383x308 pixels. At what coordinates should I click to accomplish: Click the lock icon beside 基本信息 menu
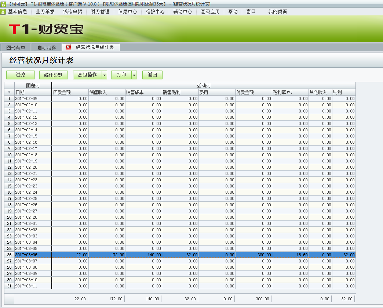coord(3,11)
